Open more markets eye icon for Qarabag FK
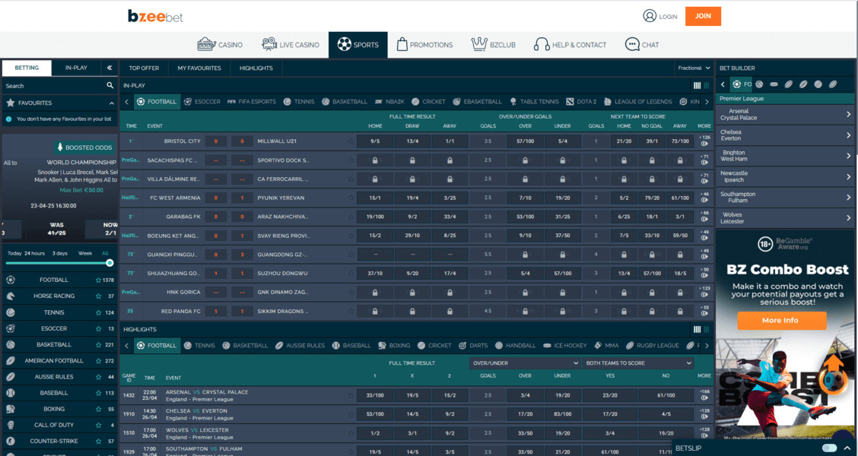This screenshot has height=456, width=858. [x=704, y=220]
